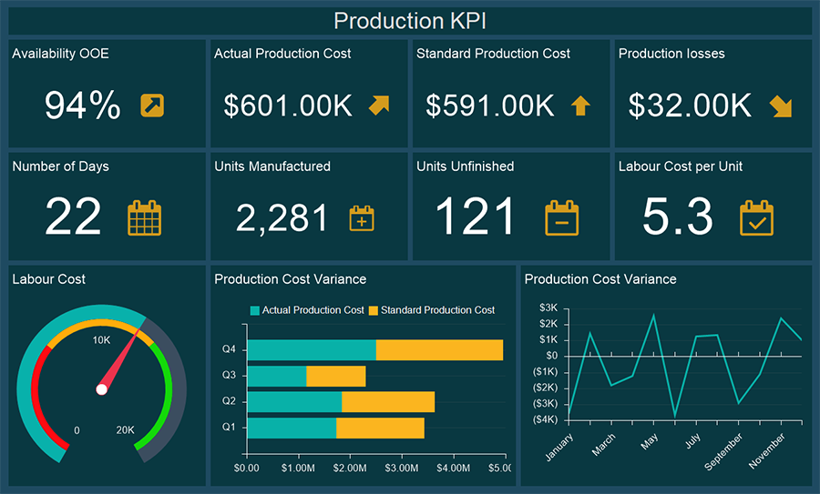This screenshot has height=494, width=820.
Task: Click the Availability OOE up-right arrow icon
Action: click(152, 106)
